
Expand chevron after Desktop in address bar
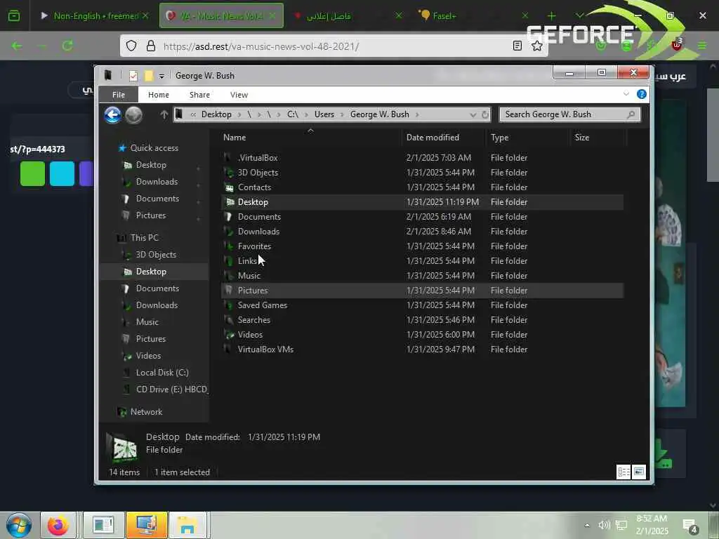[x=239, y=114]
